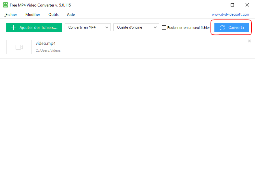
Task: Click the green app logo in title bar
Action: 6,5
